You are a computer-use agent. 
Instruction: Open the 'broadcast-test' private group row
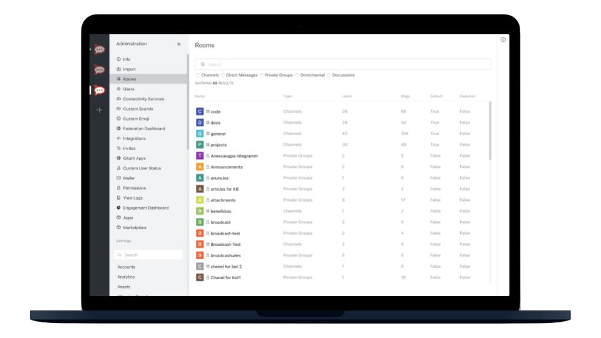(x=341, y=233)
